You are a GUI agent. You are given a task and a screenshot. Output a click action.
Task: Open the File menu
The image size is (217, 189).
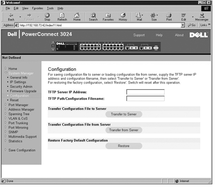click(x=8, y=8)
